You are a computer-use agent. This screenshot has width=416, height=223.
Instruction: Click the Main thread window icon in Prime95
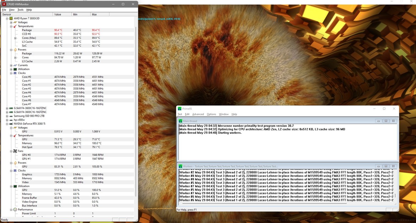pyautogui.click(x=180, y=121)
